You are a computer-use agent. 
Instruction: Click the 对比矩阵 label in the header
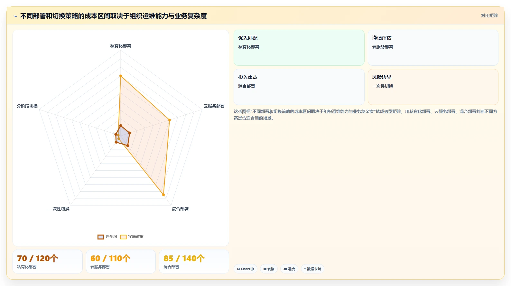(x=489, y=15)
